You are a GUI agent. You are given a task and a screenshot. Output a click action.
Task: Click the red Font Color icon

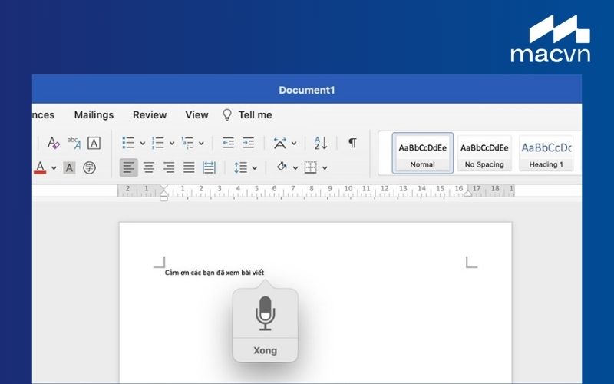pyautogui.click(x=40, y=167)
